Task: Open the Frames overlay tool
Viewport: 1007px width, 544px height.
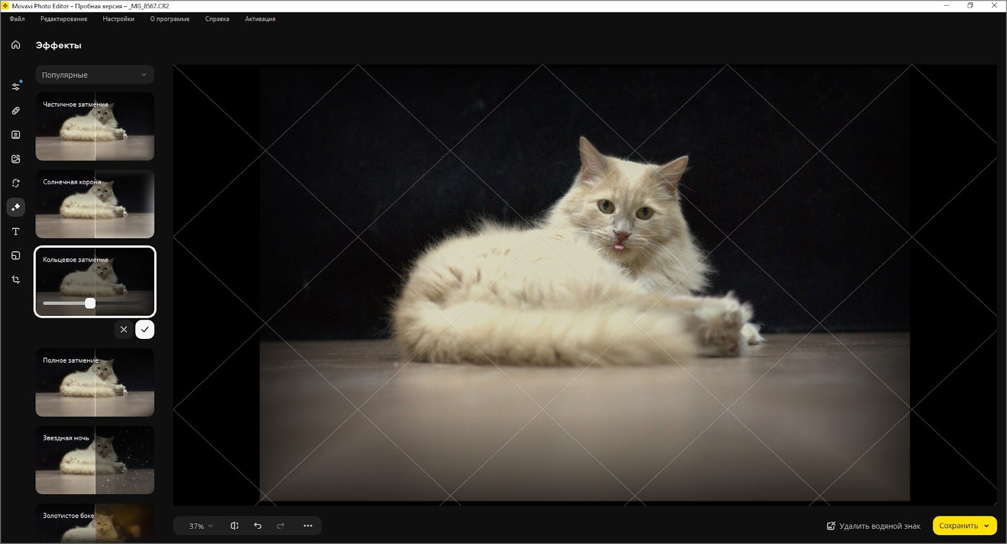Action: 16,255
